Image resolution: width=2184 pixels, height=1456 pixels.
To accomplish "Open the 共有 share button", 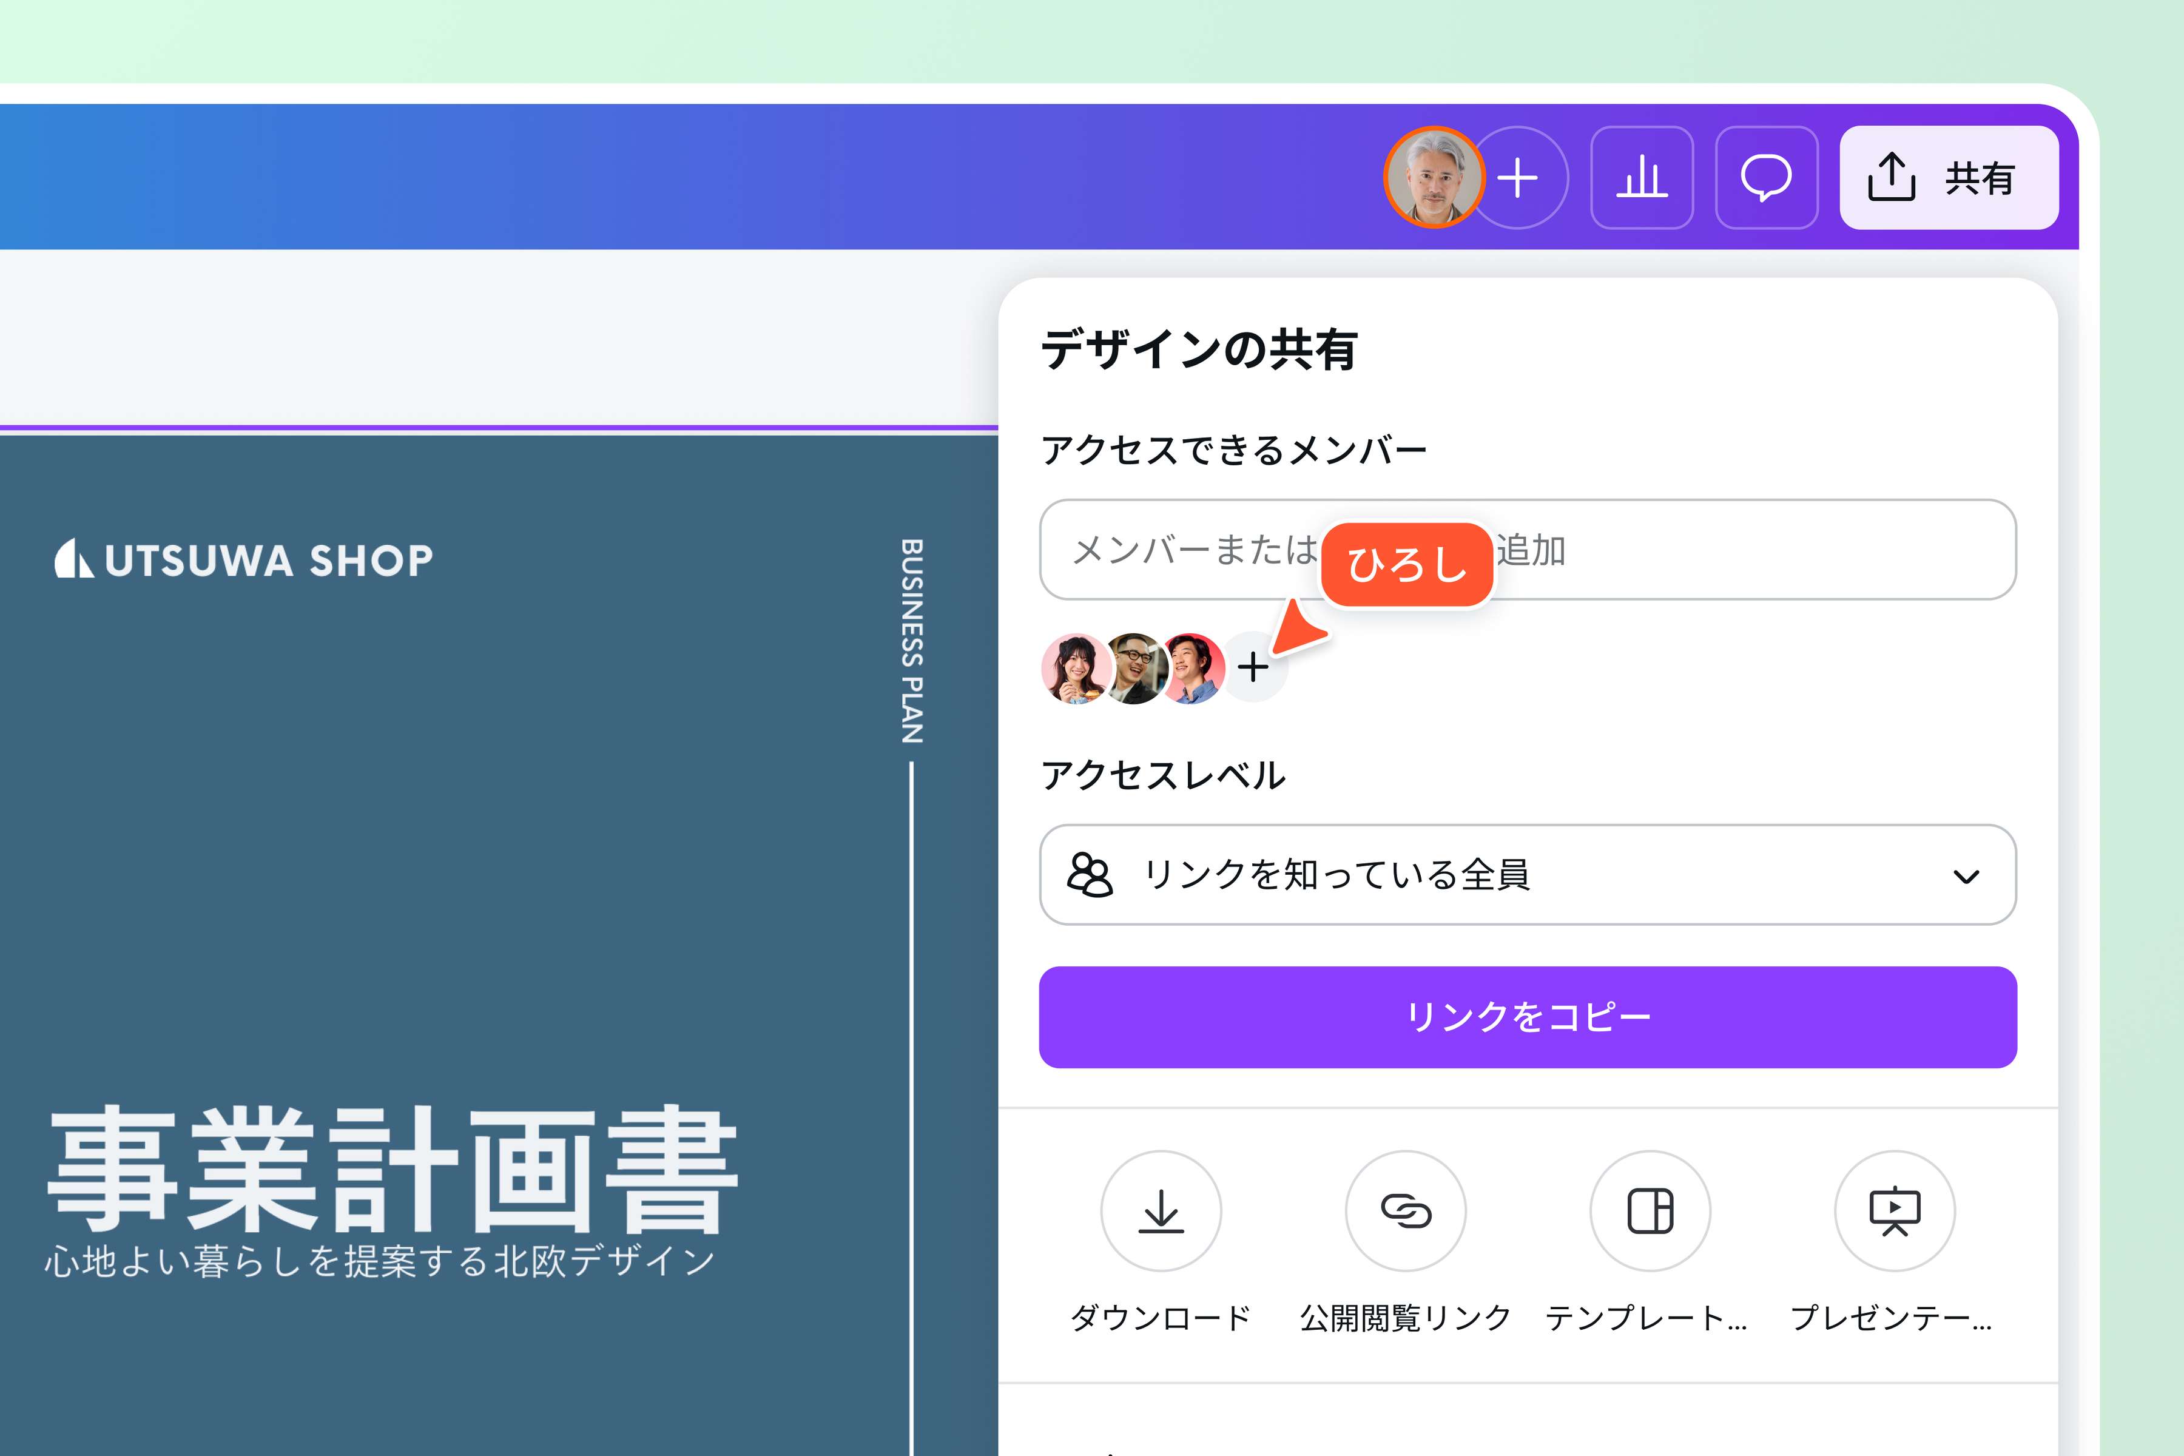I will pyautogui.click(x=1948, y=177).
